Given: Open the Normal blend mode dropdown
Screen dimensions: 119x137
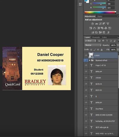Looking at the screenshot, I should [x=93, y=45].
